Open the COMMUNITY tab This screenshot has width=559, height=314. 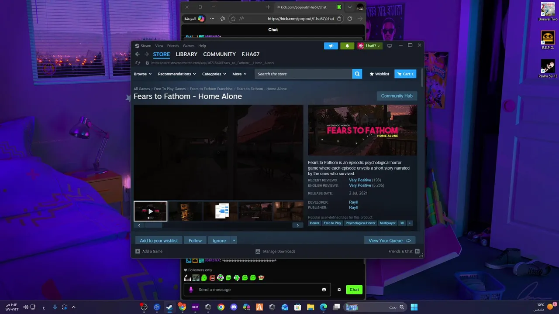pos(219,54)
